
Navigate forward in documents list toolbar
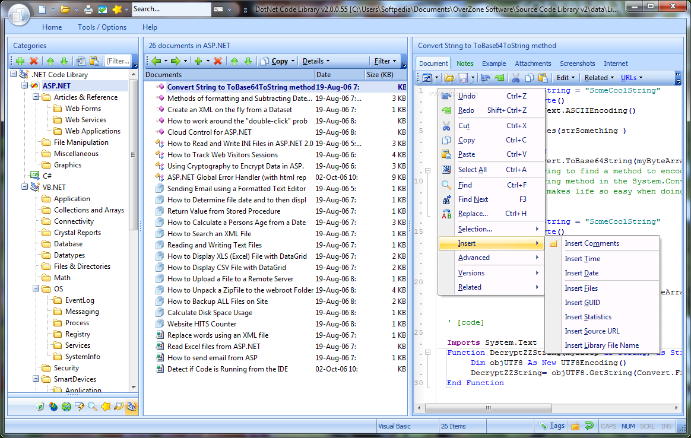tap(175, 61)
